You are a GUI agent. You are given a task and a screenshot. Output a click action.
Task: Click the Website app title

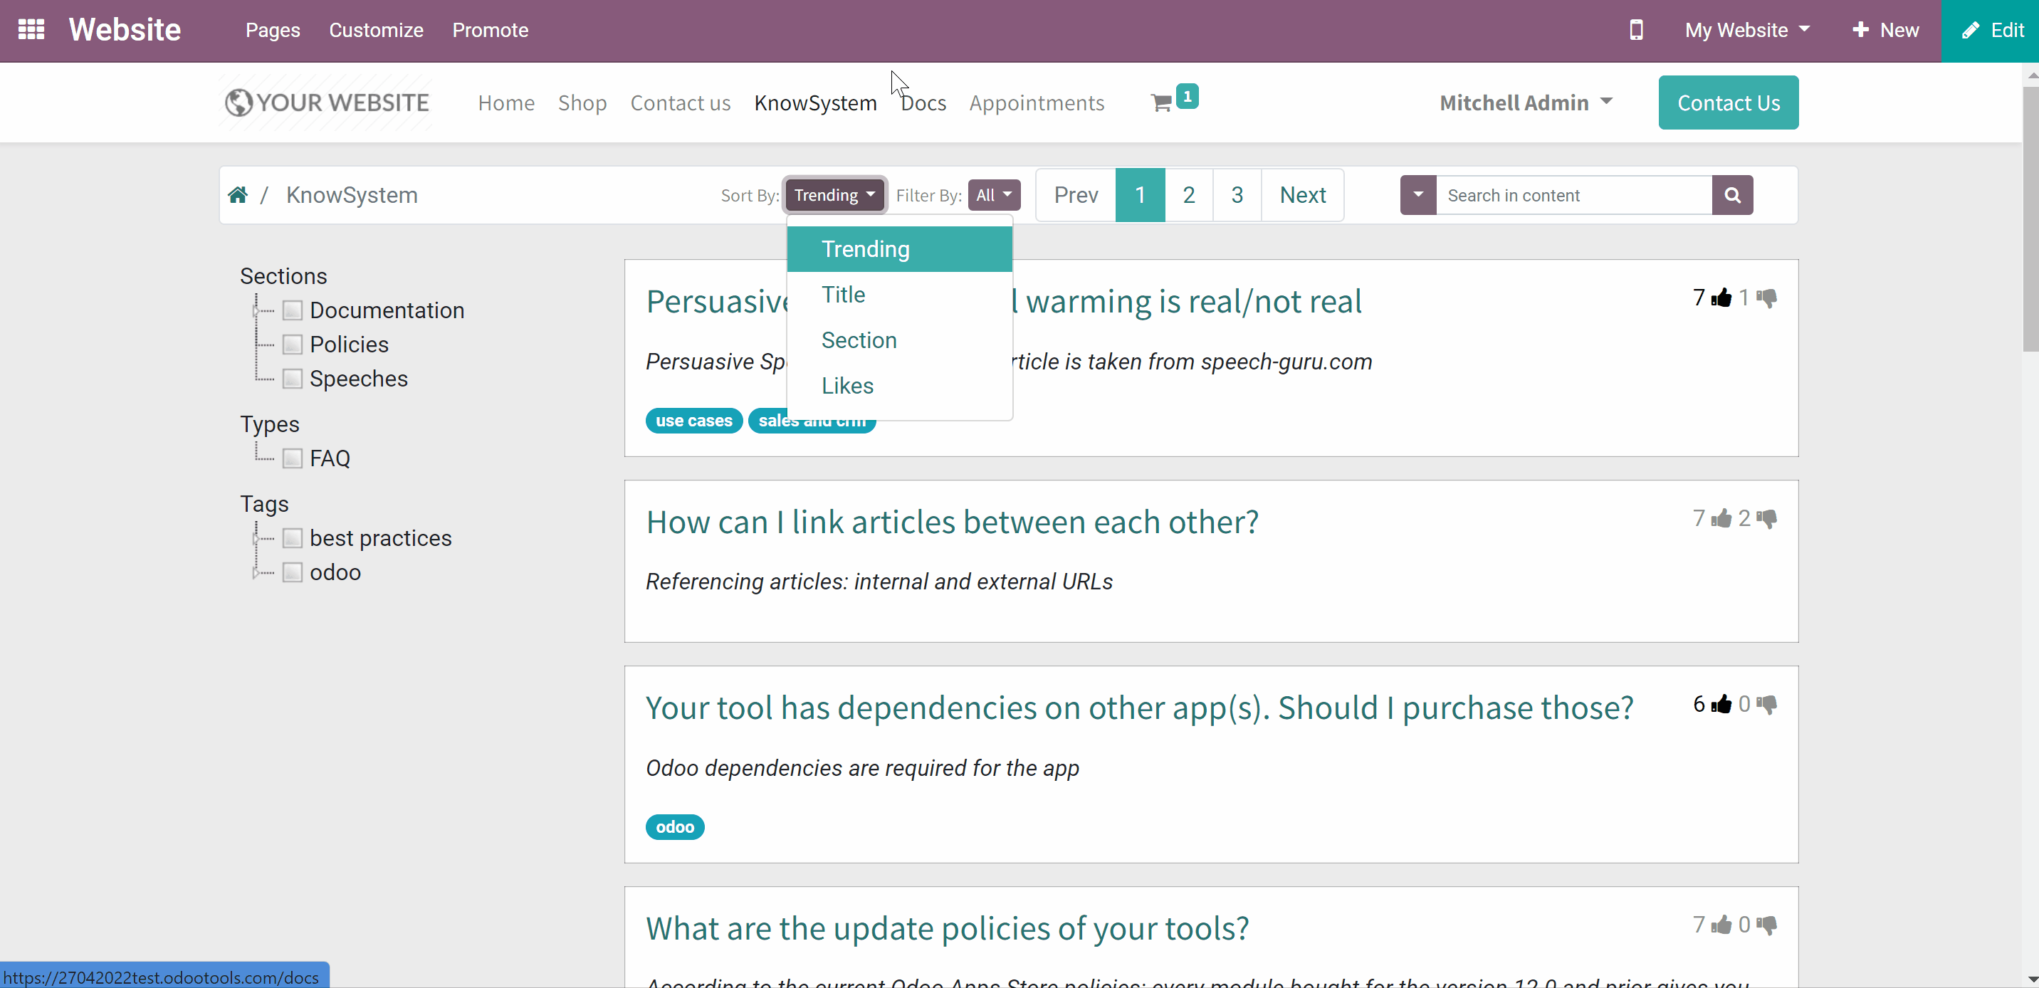[x=125, y=30]
